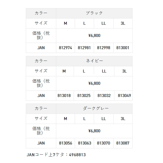163x163 pixels.
Task: Select JAN code 813087
Action: (123, 143)
